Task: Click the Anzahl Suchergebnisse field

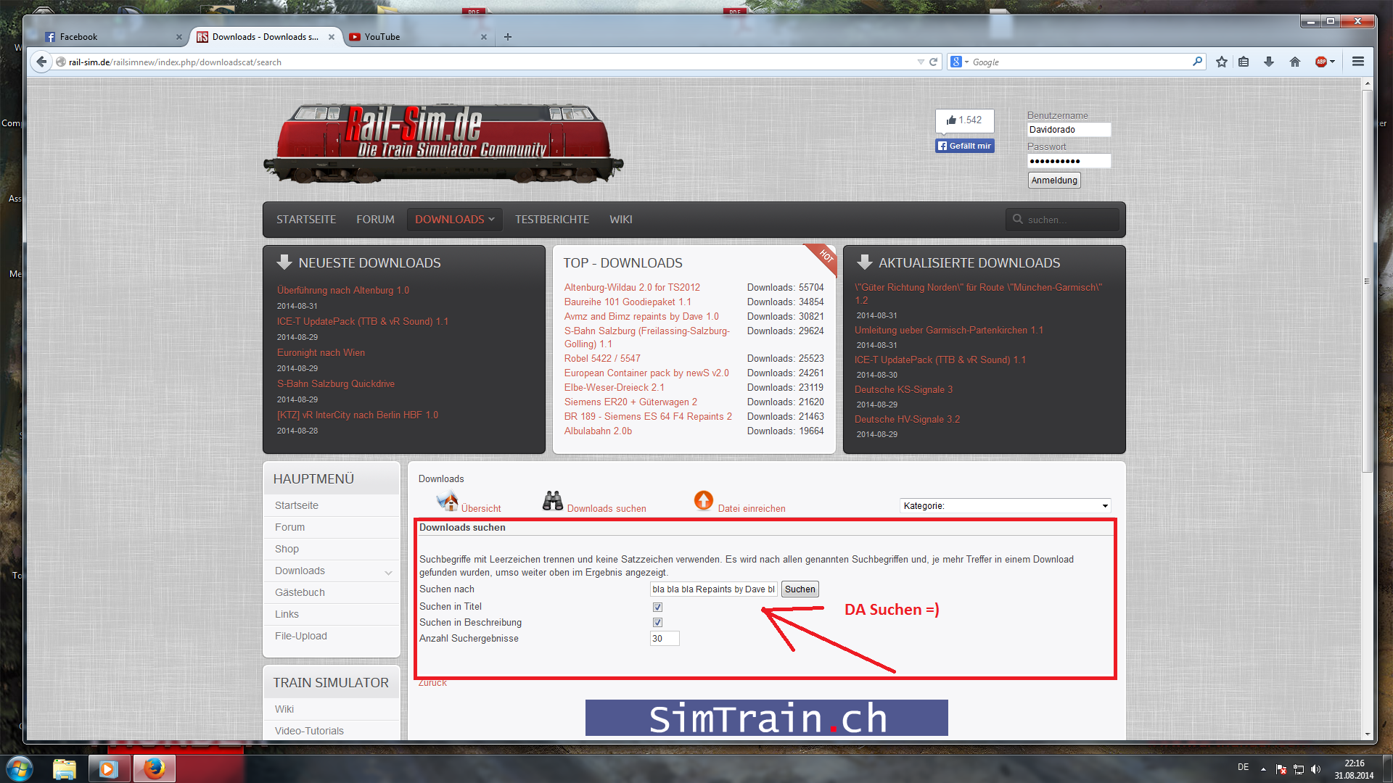Action: [665, 639]
